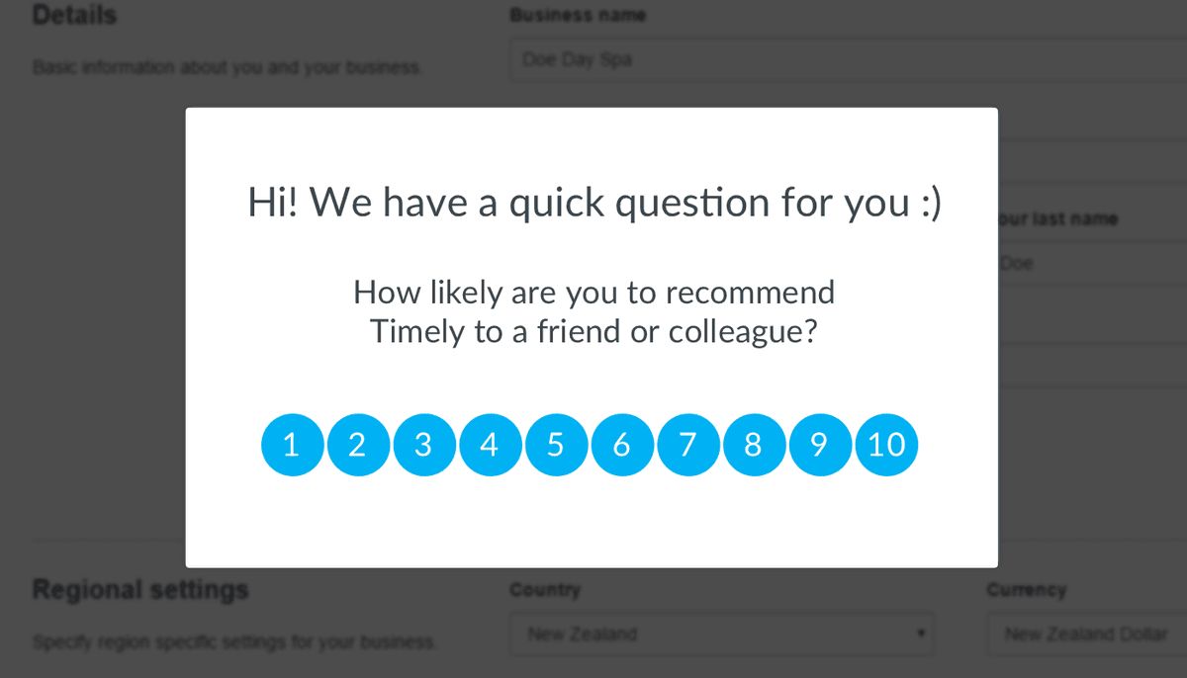This screenshot has height=678, width=1187.
Task: Click the Details section heading
Action: click(74, 15)
